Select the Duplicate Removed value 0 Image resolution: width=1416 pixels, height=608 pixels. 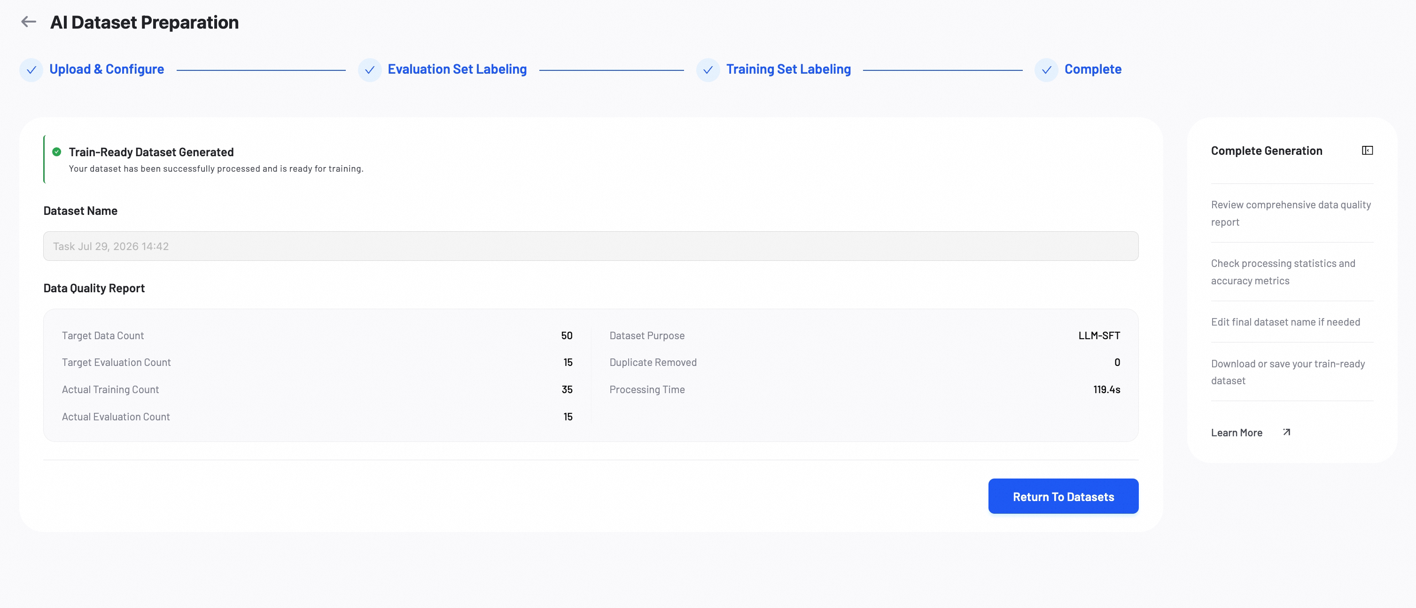1117,362
